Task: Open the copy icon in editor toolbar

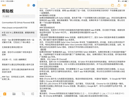Action: [113, 5]
